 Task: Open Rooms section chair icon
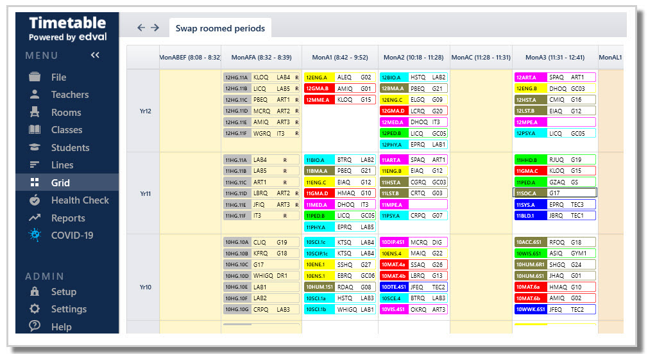pos(35,112)
